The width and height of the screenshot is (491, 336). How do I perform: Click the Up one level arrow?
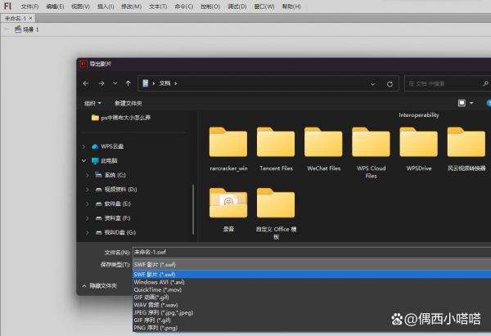click(x=128, y=83)
